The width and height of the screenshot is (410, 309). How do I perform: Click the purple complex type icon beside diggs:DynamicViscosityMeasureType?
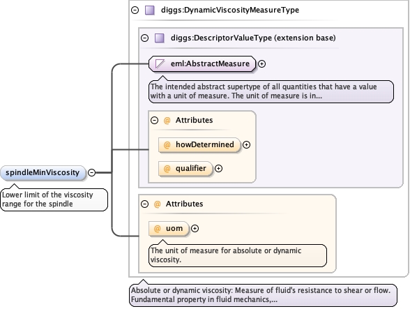[x=150, y=10]
